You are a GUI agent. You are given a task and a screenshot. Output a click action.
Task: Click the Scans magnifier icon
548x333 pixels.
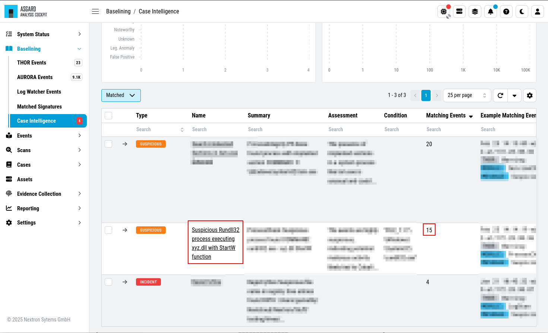point(9,150)
